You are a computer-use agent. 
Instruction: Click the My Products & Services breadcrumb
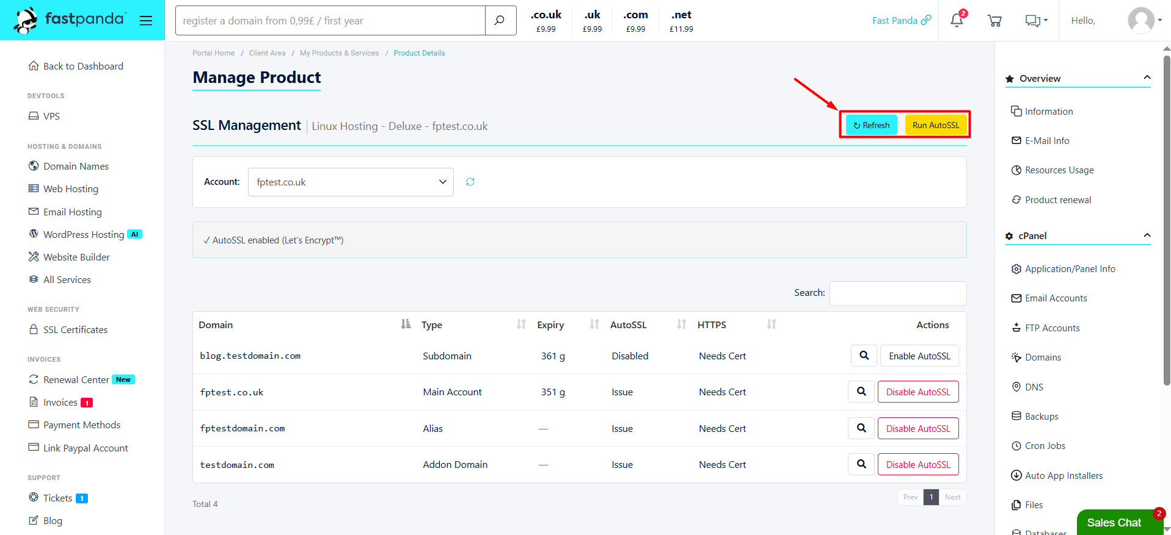[339, 53]
